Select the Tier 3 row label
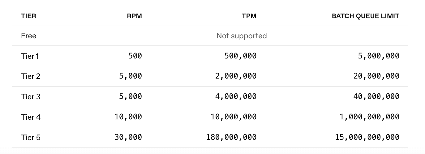 31,97
